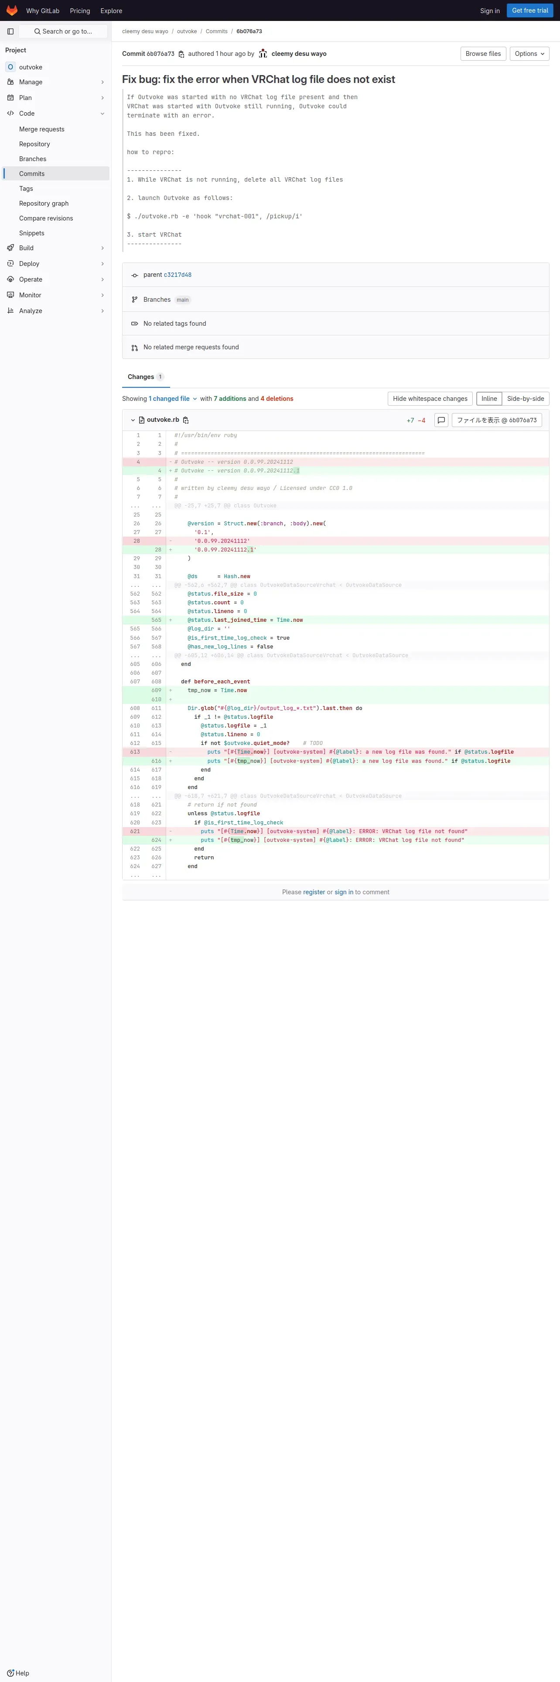The image size is (560, 1682).
Task: Collapse the outvoke.rb file diff
Action: tap(133, 420)
